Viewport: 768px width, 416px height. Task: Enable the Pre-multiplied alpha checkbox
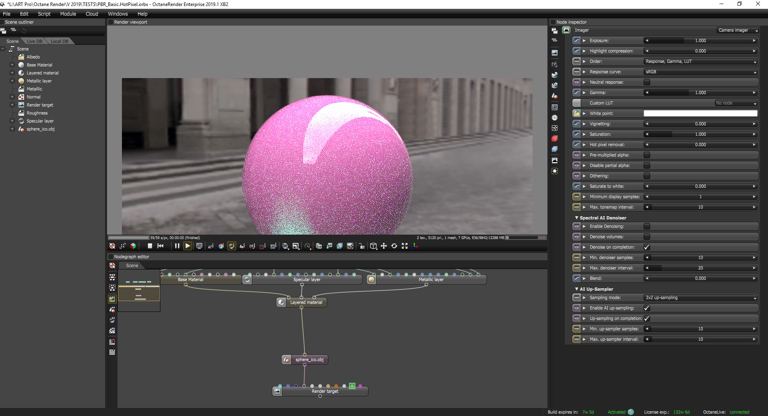tap(647, 155)
